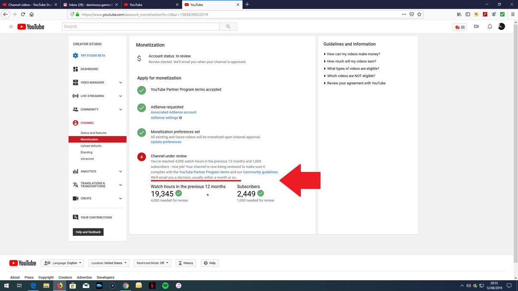Expand Analytics section chevron

click(x=120, y=172)
